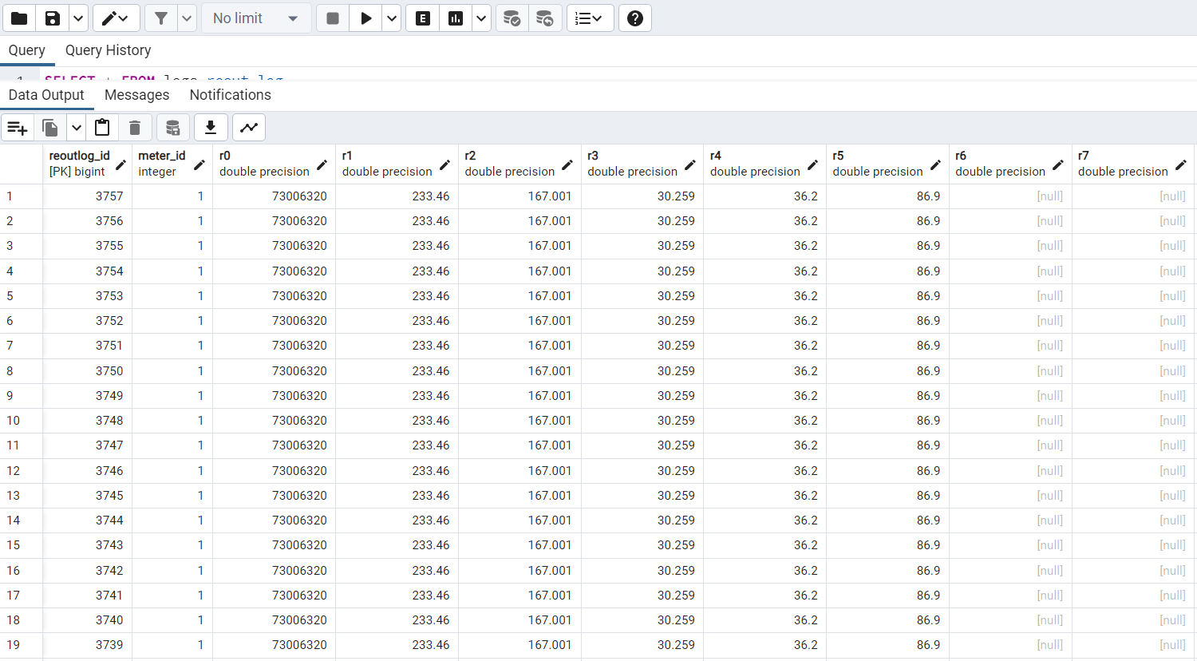Screen dimensions: 1197x661
Task: Click edit pencil on r3 column
Action: coord(690,164)
